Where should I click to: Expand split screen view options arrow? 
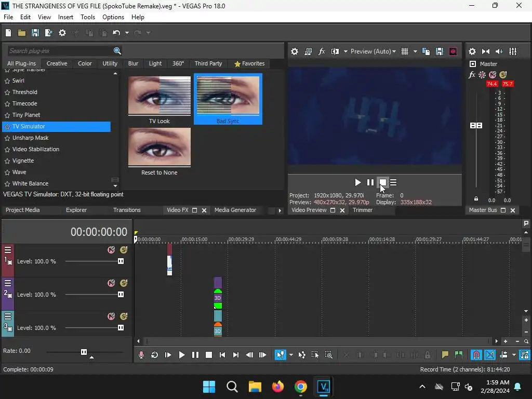345,51
